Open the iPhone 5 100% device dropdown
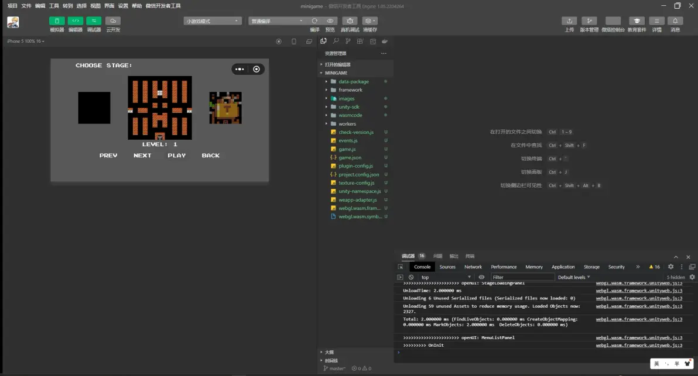 [25, 41]
